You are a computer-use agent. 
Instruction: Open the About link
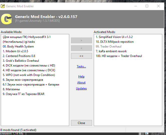pos(81,82)
